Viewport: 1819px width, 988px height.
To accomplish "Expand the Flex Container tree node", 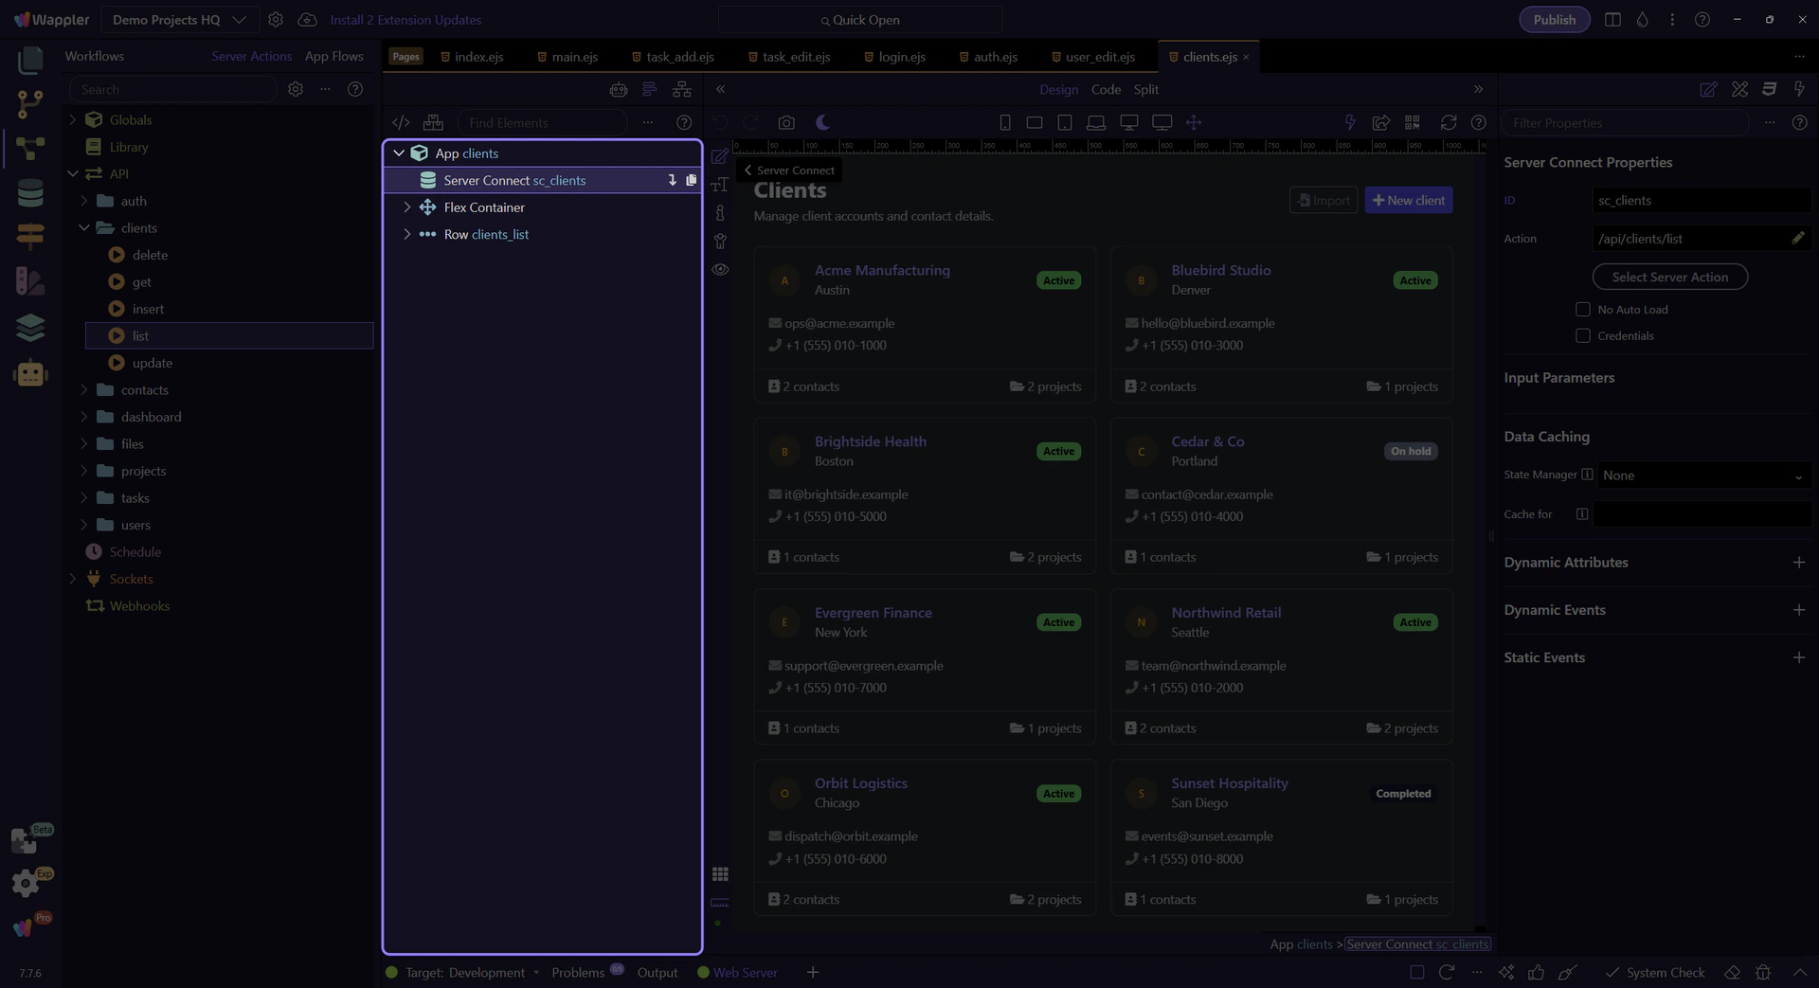I will (407, 207).
